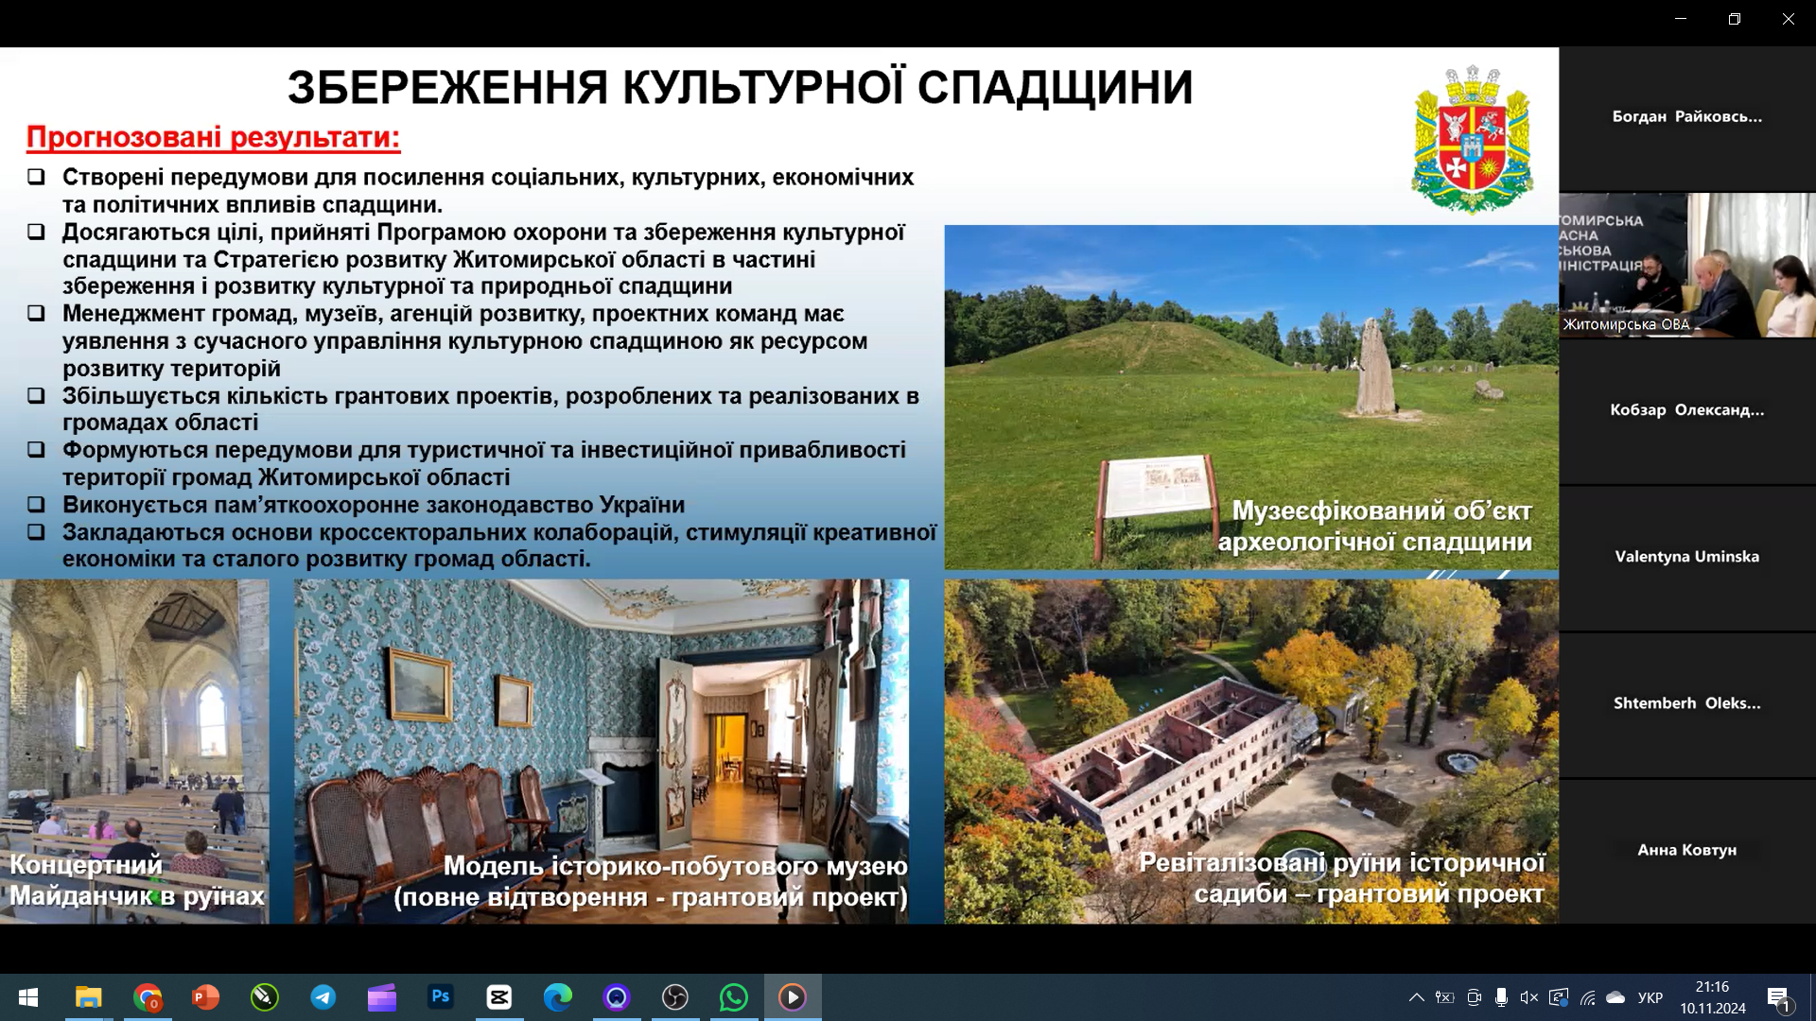
Task: Open microphone in-use tray indicator
Action: tap(1501, 997)
